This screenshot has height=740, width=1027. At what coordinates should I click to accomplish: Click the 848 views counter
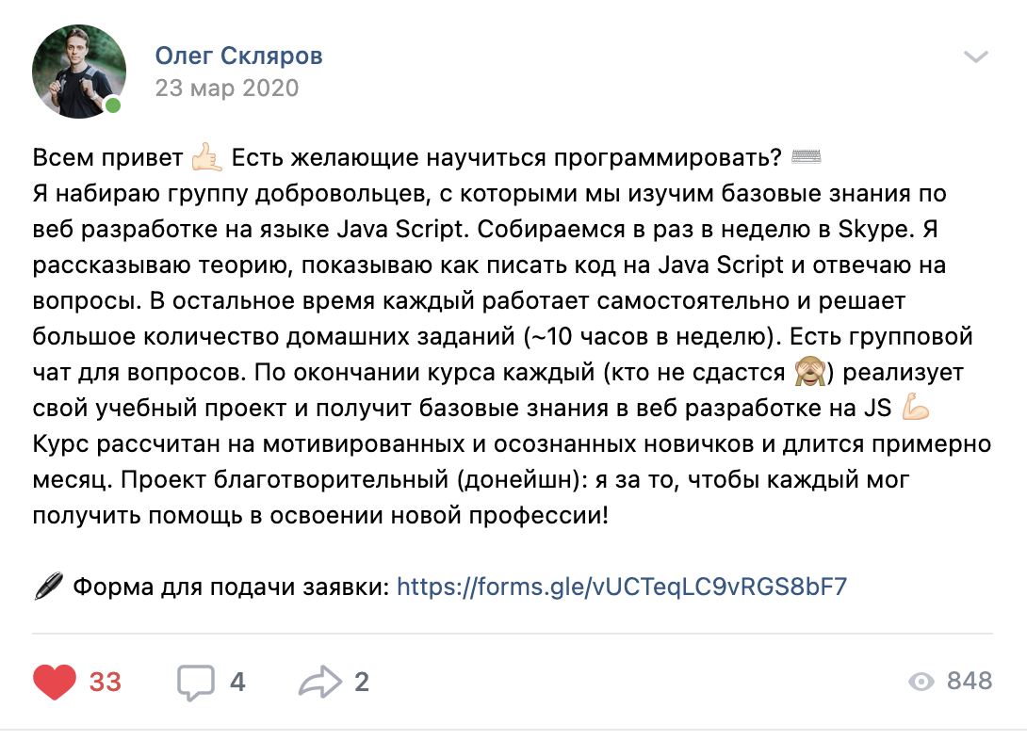[970, 682]
